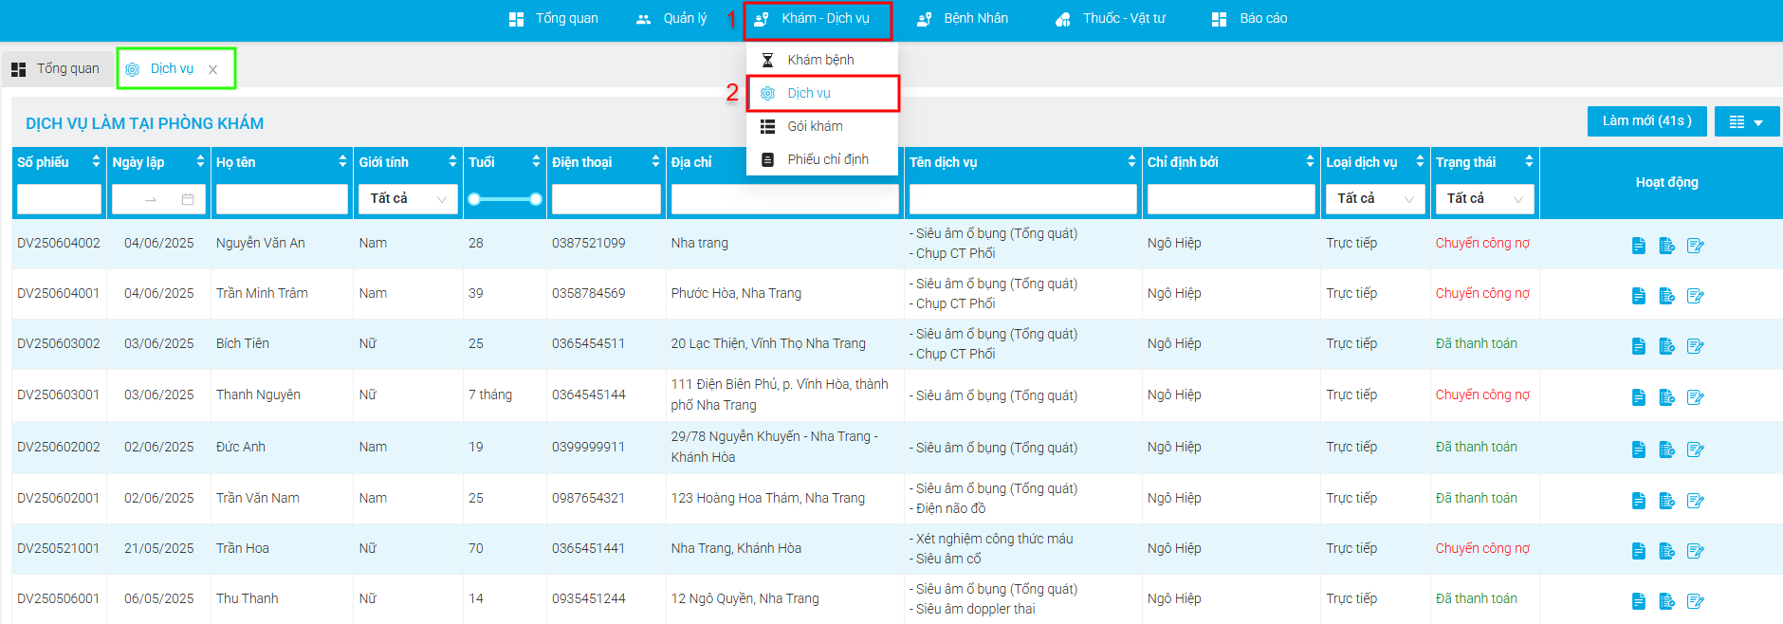Click checked-document icon for DV250603001
The width and height of the screenshot is (1783, 624).
coord(1666,397)
